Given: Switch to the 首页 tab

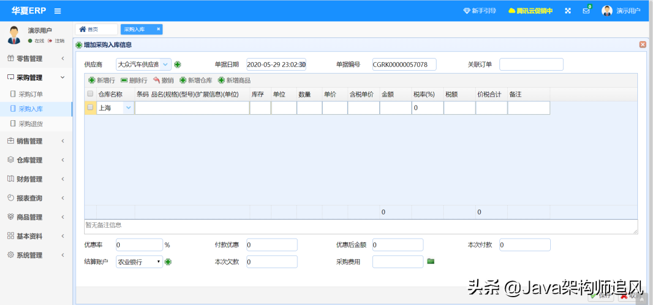Looking at the screenshot, I should 96,29.
